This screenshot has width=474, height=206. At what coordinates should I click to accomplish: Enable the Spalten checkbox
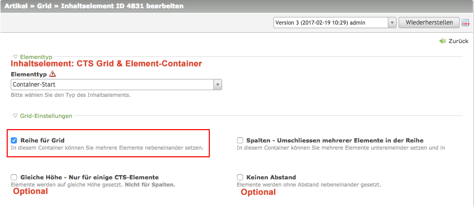240,140
